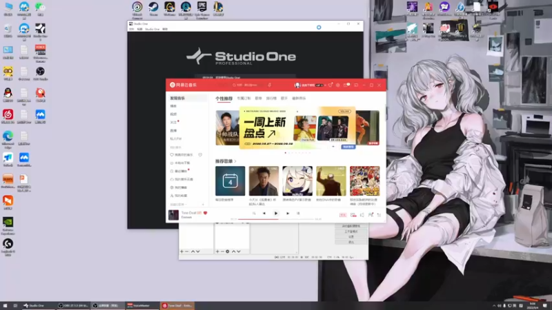Move OBS scene down with arrow icon
Image resolution: width=552 pixels, height=310 pixels.
198,251
